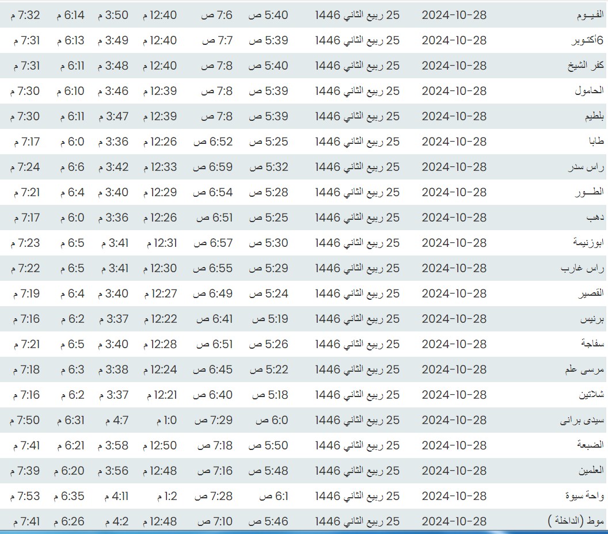Select the 6:57 ص time for ابوزنيمة
This screenshot has height=534, width=608.
(213, 243)
